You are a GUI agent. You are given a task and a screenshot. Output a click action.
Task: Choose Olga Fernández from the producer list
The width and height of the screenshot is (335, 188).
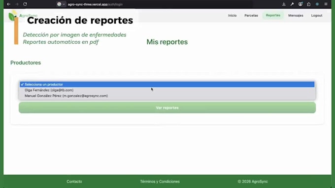point(167,90)
